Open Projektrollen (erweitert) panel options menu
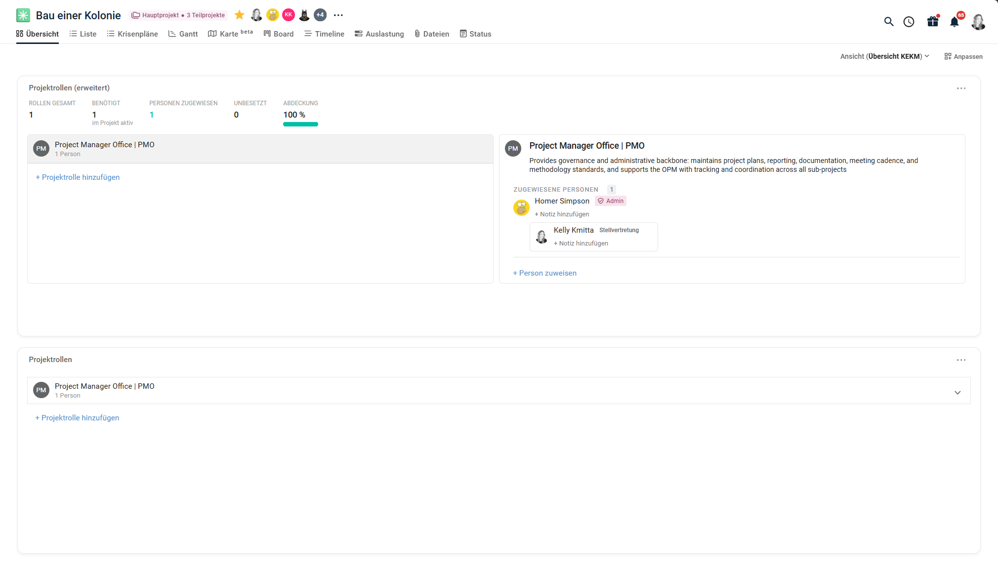The image size is (998, 574). tap(961, 88)
